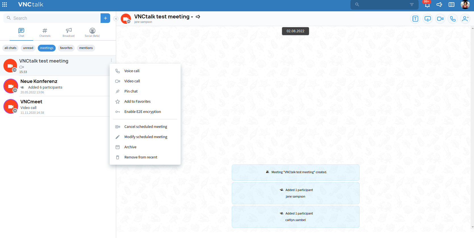This screenshot has height=238, width=474.
Task: Open the broadcast megaphone in header
Action: point(439,5)
